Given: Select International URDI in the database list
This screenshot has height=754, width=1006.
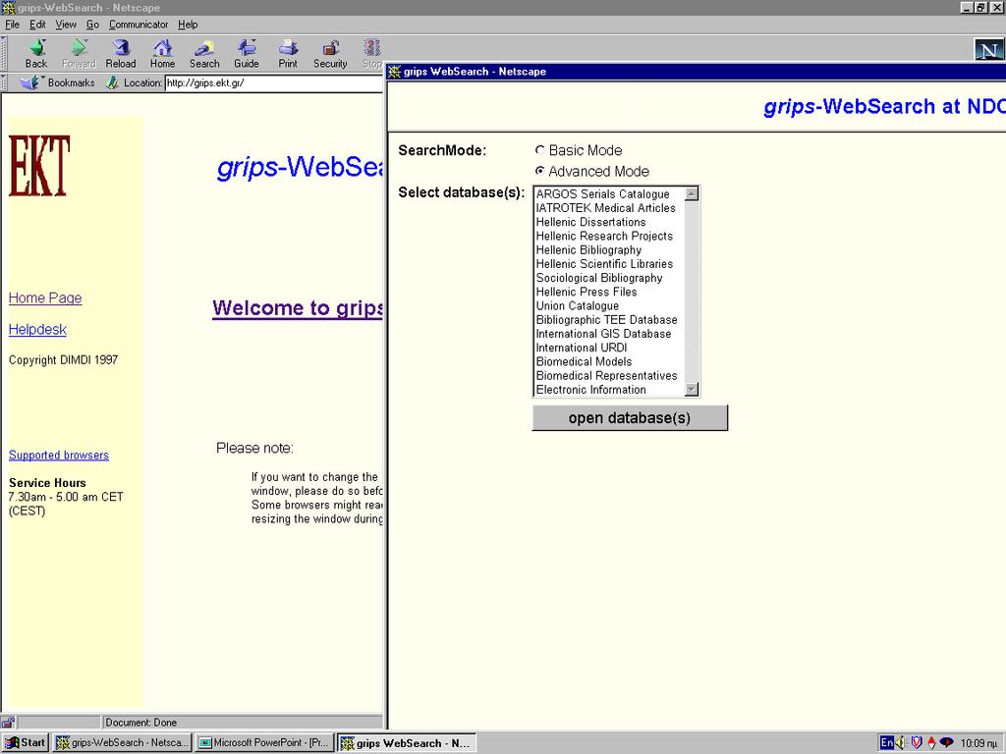Looking at the screenshot, I should (x=582, y=349).
